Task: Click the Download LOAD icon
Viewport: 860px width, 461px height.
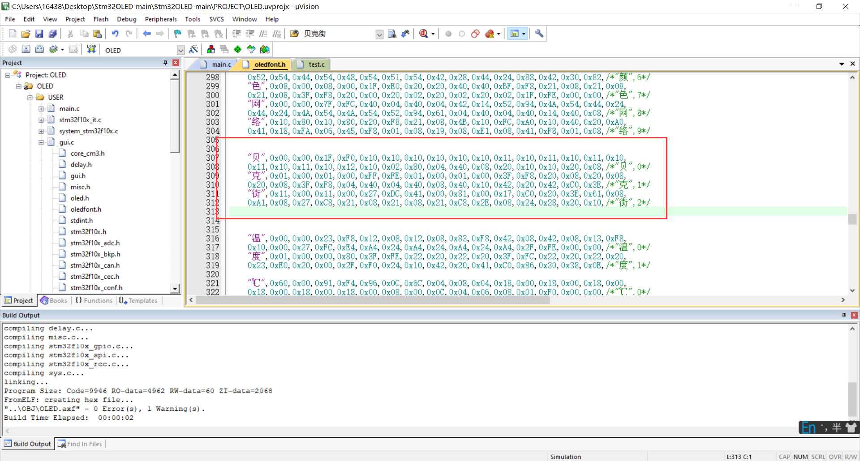Action: coord(91,49)
